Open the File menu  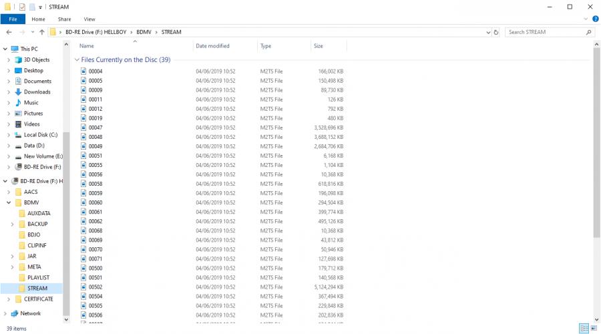point(13,19)
